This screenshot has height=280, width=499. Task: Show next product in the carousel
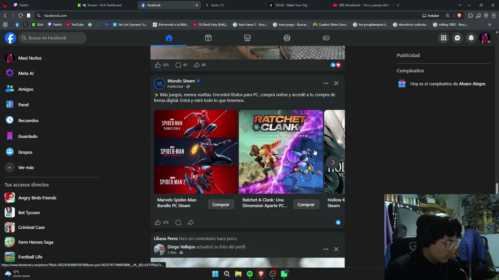(x=333, y=162)
